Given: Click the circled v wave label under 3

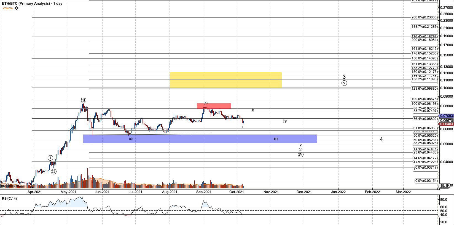Looking at the screenshot, I should [x=344, y=83].
